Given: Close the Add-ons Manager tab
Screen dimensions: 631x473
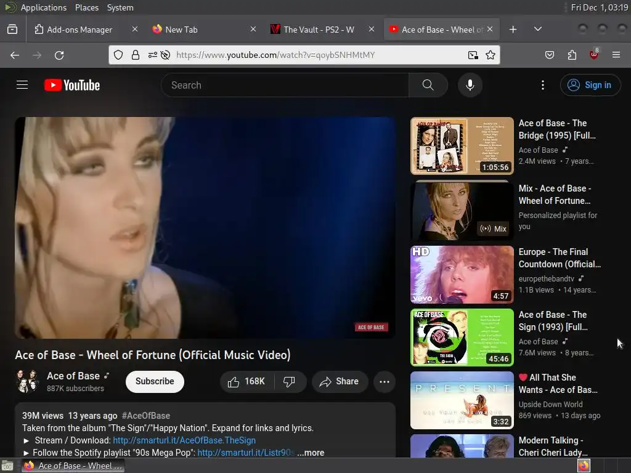Looking at the screenshot, I should click(135, 29).
